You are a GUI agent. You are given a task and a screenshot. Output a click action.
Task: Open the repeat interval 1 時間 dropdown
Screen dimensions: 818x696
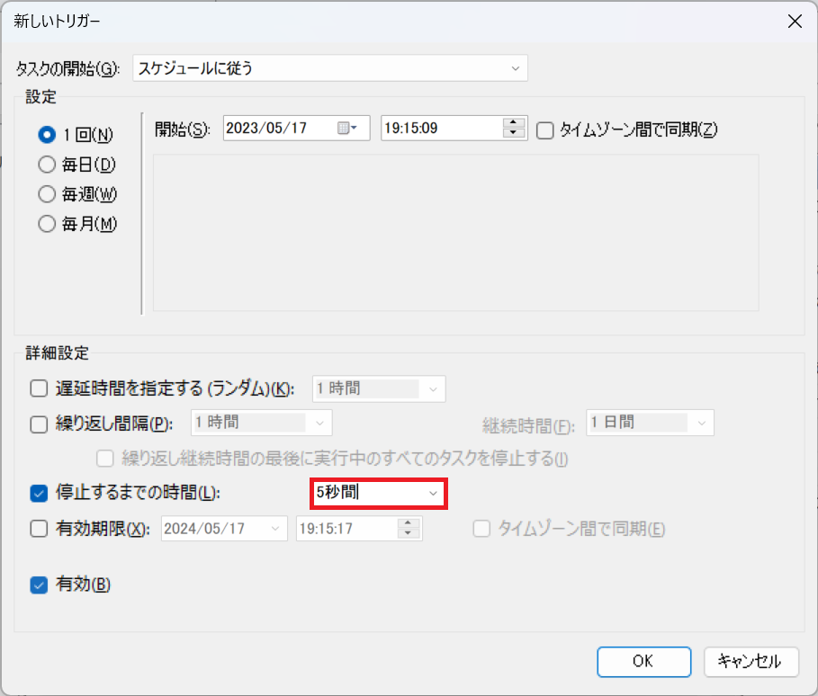(x=261, y=423)
